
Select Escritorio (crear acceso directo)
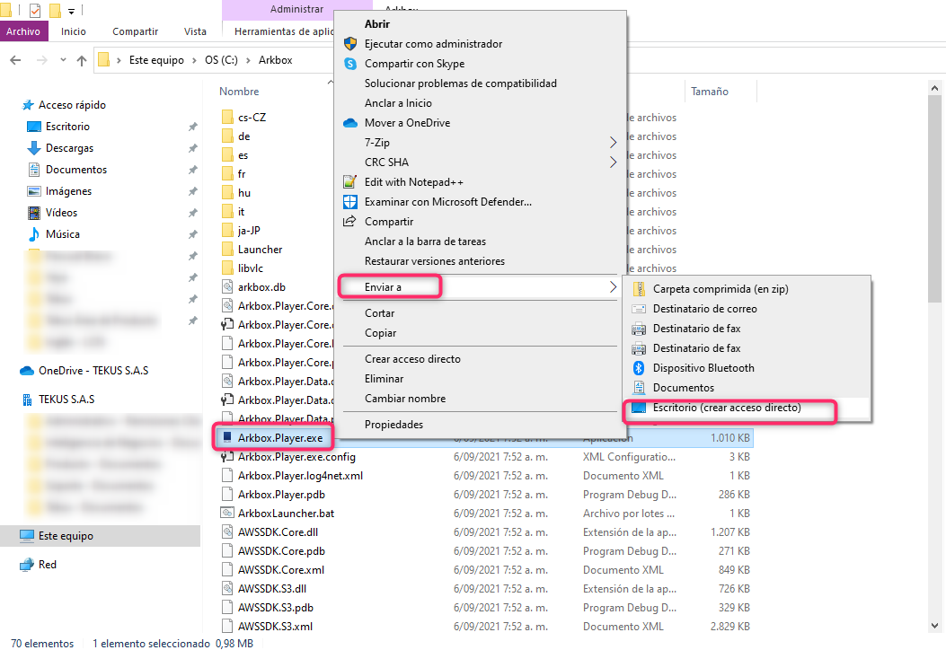726,408
